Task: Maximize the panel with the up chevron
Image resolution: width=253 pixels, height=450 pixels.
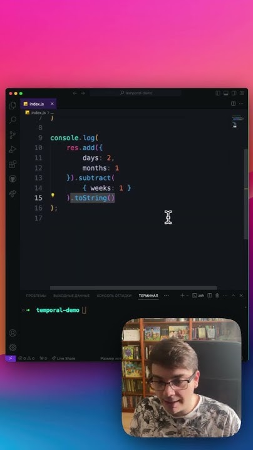Action: click(x=234, y=295)
